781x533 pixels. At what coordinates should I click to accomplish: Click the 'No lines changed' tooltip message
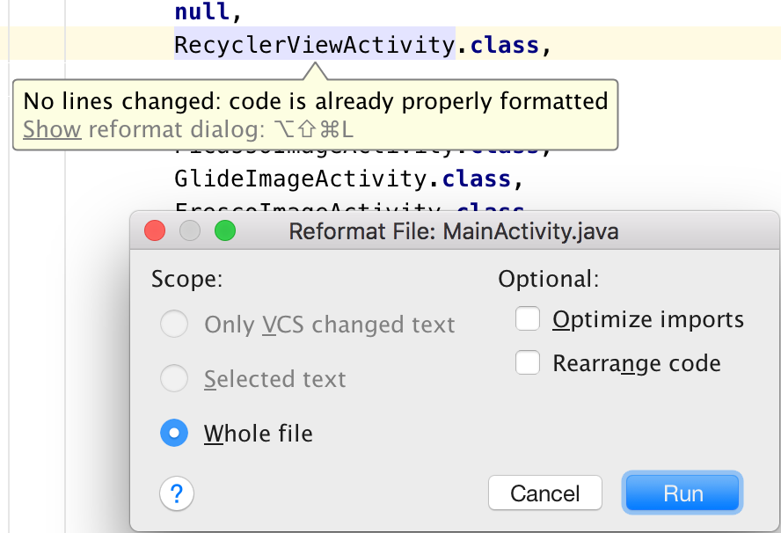tap(315, 101)
